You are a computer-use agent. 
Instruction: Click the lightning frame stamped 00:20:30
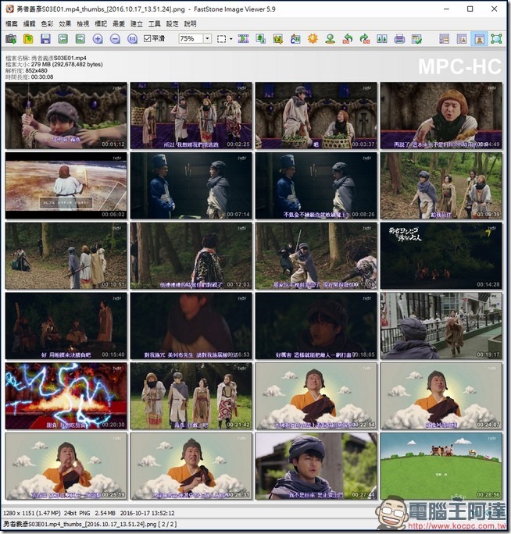pos(66,396)
